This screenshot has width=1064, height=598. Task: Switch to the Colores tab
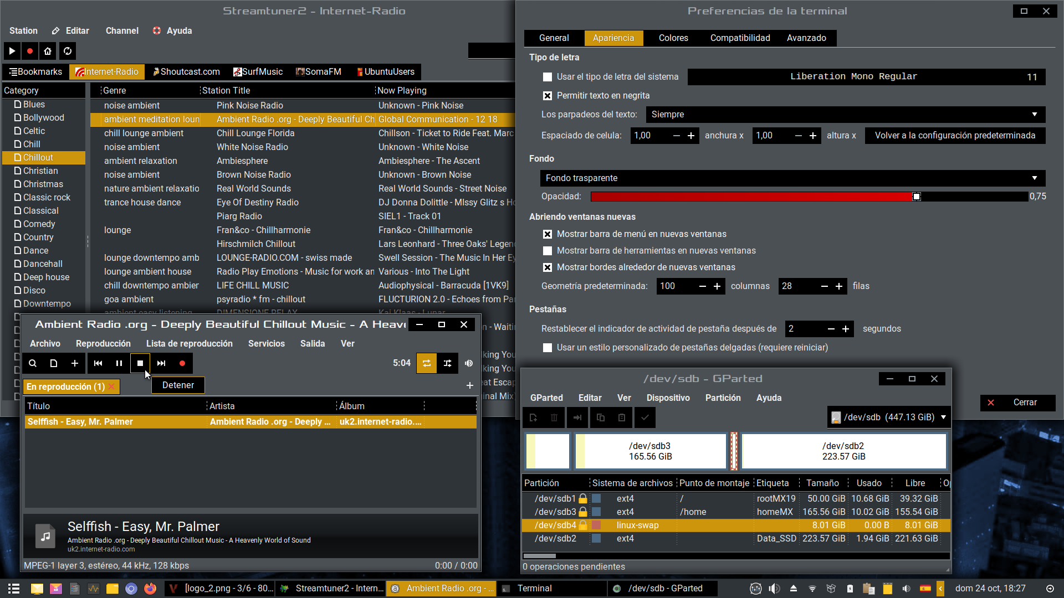(673, 38)
